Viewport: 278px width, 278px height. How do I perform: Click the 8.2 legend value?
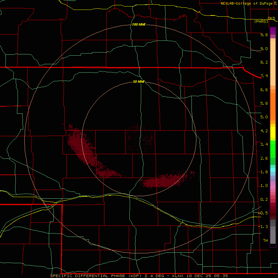[264, 62]
